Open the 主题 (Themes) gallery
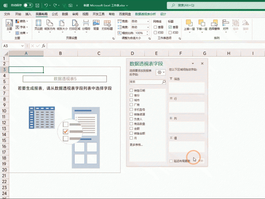Viewport: 265px width, 199px height. click(x=9, y=26)
